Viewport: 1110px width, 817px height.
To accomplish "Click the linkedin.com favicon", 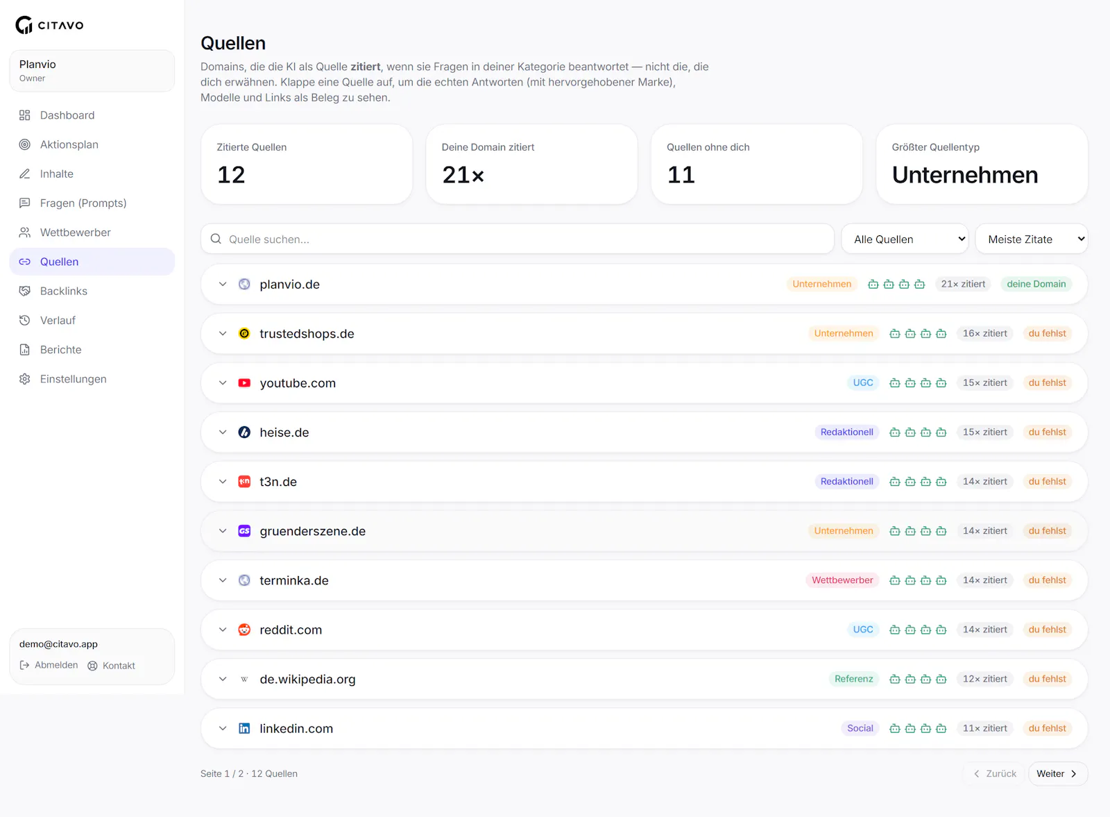I will 244,728.
